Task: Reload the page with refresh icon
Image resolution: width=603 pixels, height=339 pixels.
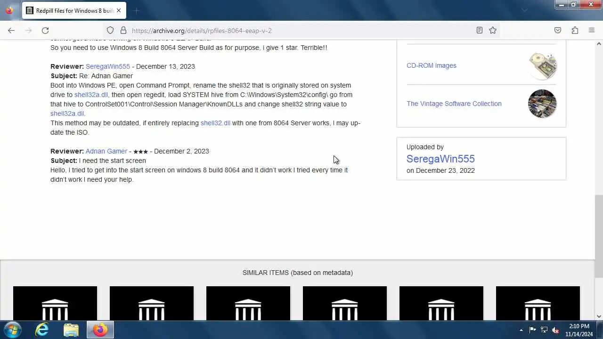Action: (x=45, y=30)
